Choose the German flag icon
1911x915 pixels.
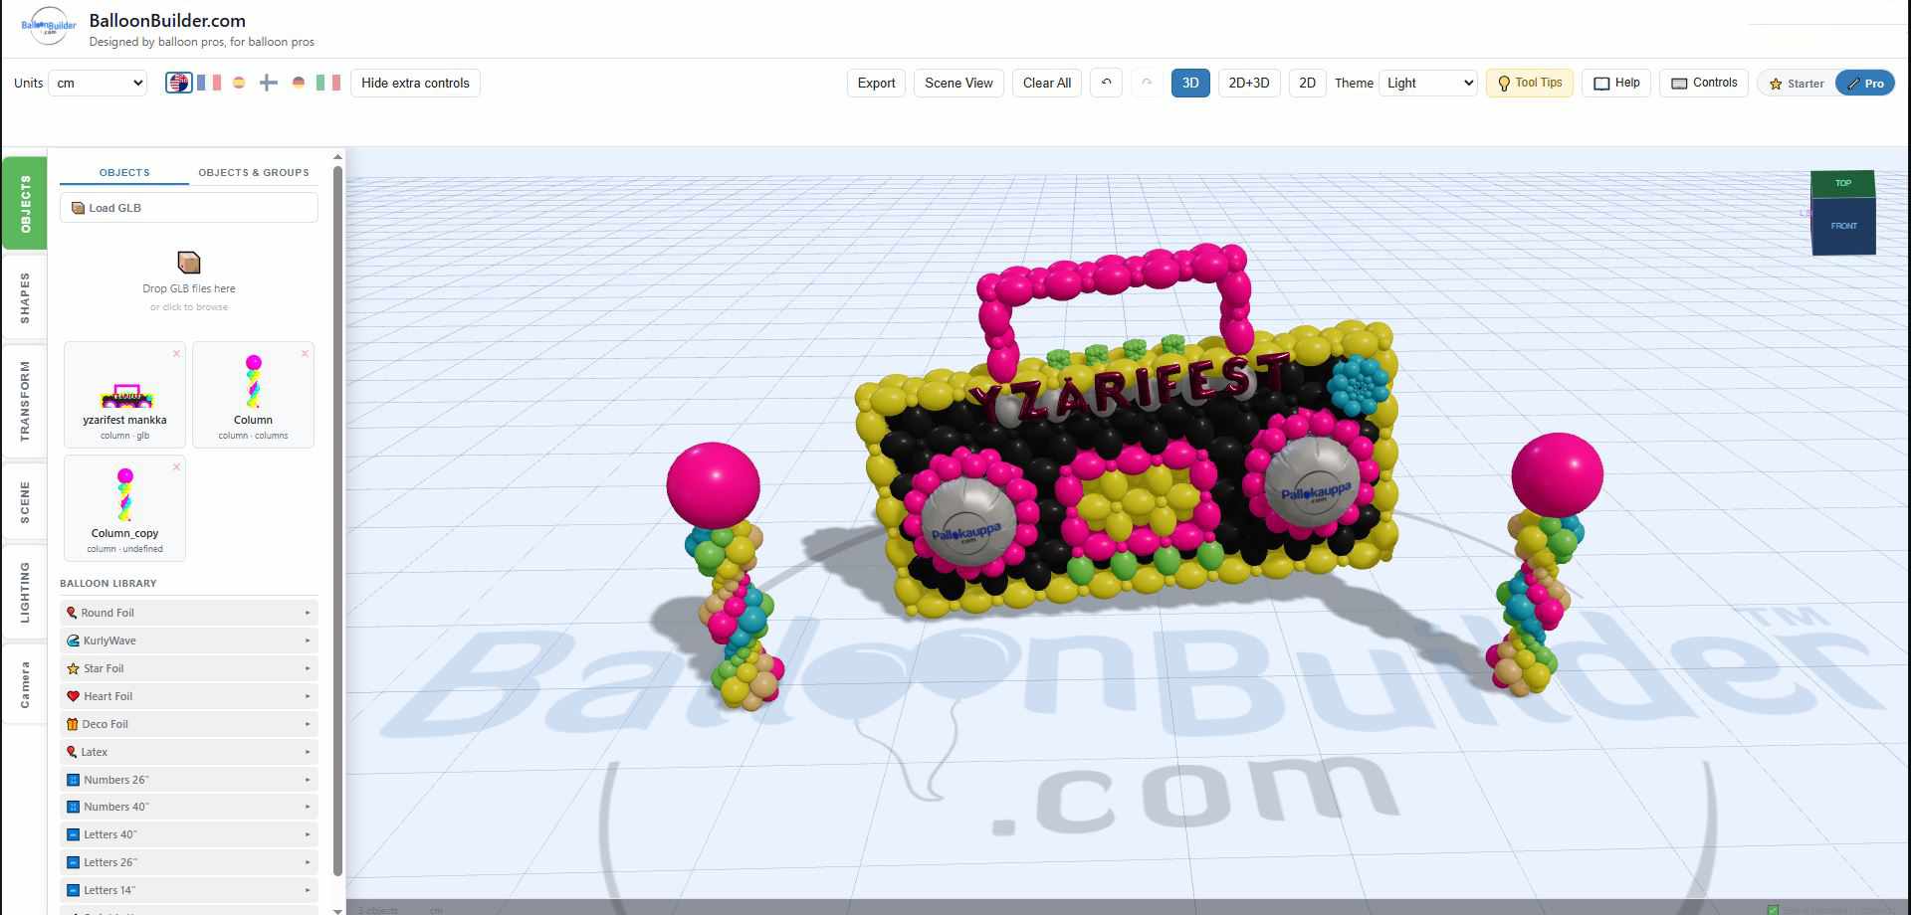(298, 83)
